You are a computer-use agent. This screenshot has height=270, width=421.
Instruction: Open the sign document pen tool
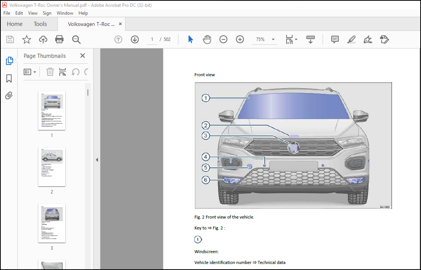click(368, 39)
